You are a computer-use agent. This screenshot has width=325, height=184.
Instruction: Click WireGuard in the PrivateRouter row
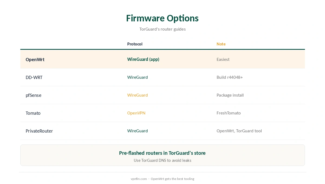click(x=138, y=131)
